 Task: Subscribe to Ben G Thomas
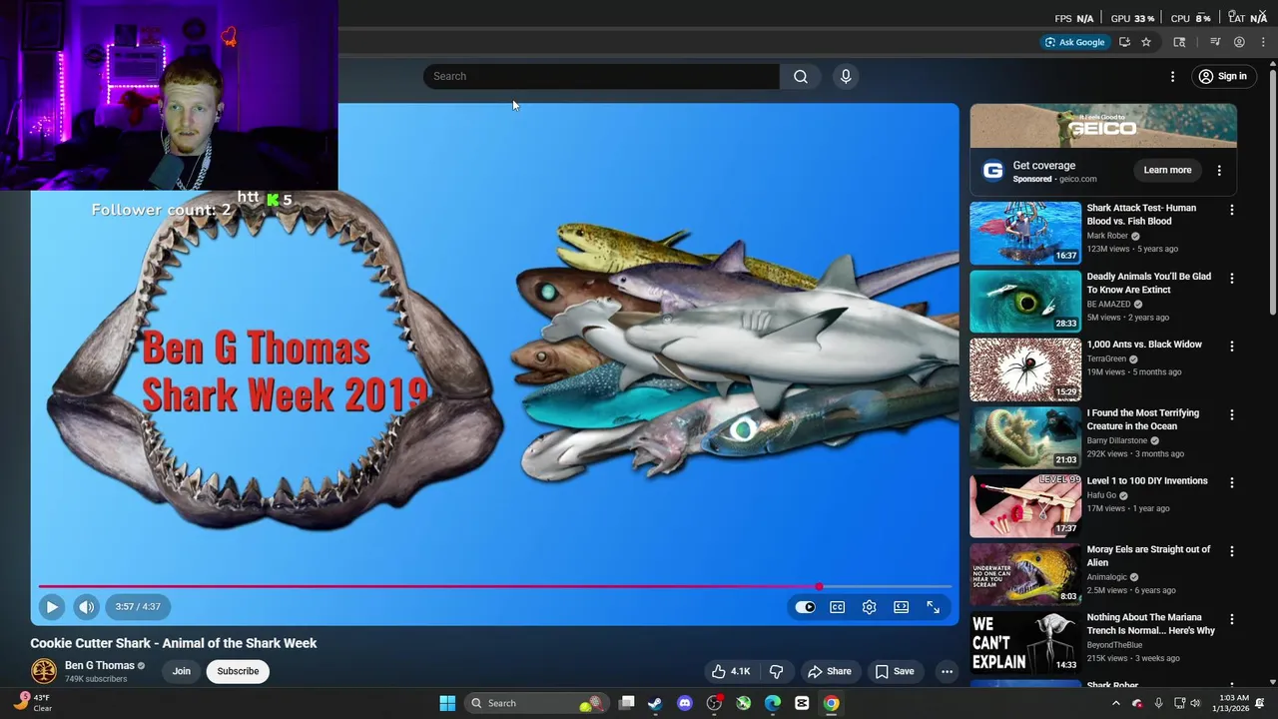coord(238,671)
